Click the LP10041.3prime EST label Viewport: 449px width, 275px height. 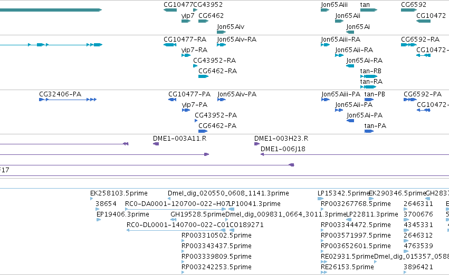[x=254, y=204]
